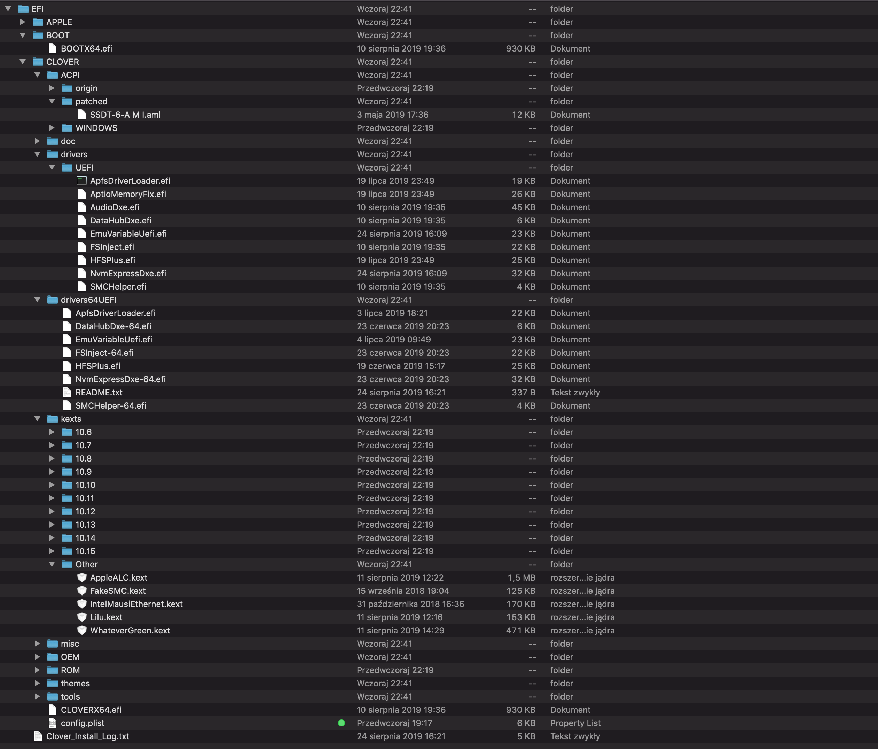Expand the misc folder
Viewport: 878px width, 749px height.
point(37,644)
